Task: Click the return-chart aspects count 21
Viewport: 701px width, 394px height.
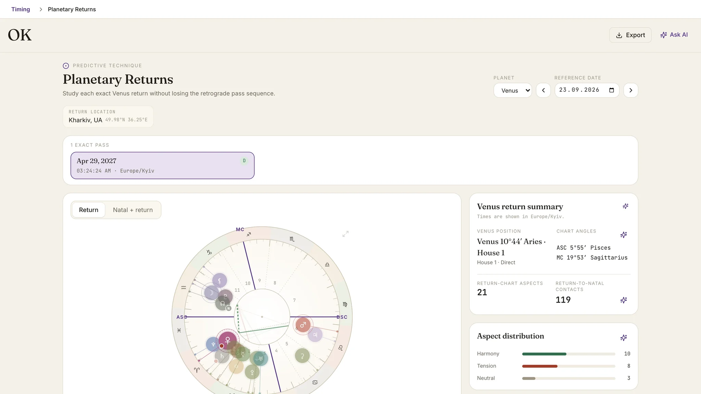Action: (x=482, y=292)
